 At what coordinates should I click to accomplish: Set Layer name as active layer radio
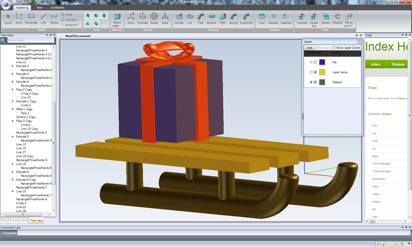pyautogui.click(x=311, y=72)
